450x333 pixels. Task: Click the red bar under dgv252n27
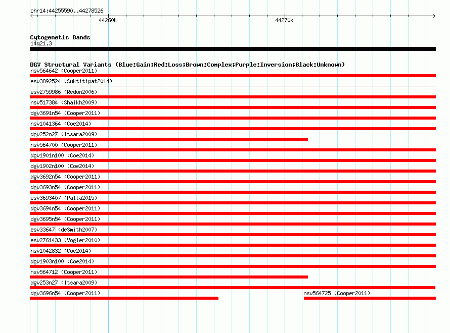click(169, 139)
